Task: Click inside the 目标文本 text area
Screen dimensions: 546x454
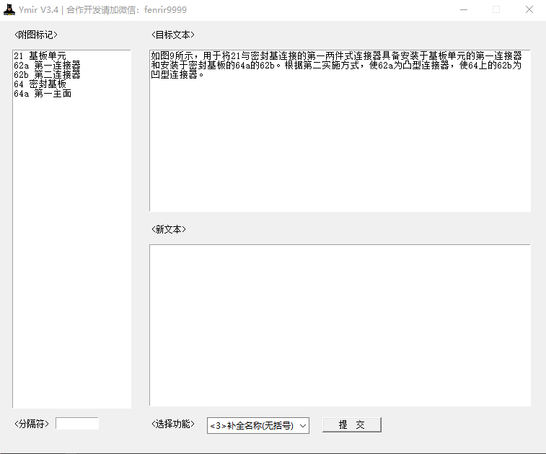Action: click(x=340, y=144)
